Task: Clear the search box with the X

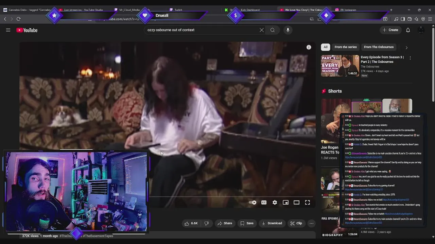Action: [x=262, y=30]
